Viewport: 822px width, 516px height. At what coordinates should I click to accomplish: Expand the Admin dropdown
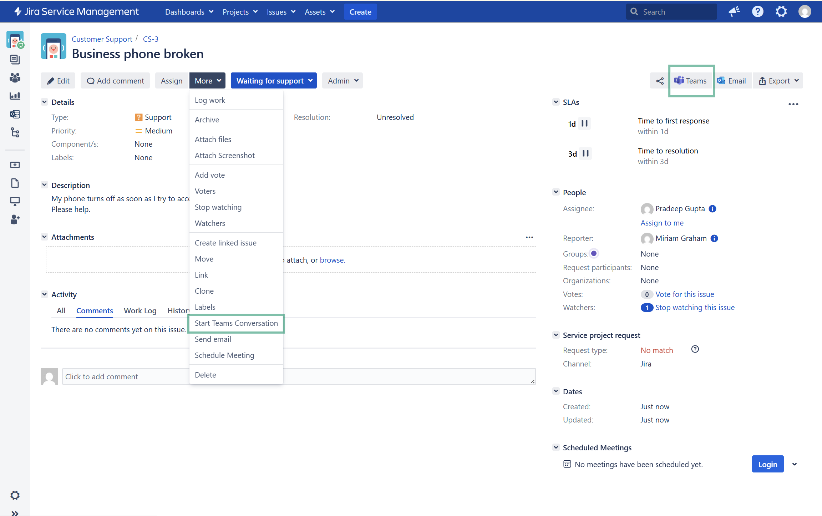click(342, 81)
